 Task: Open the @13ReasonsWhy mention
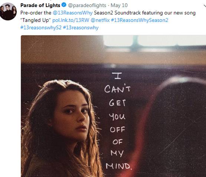[73, 13]
